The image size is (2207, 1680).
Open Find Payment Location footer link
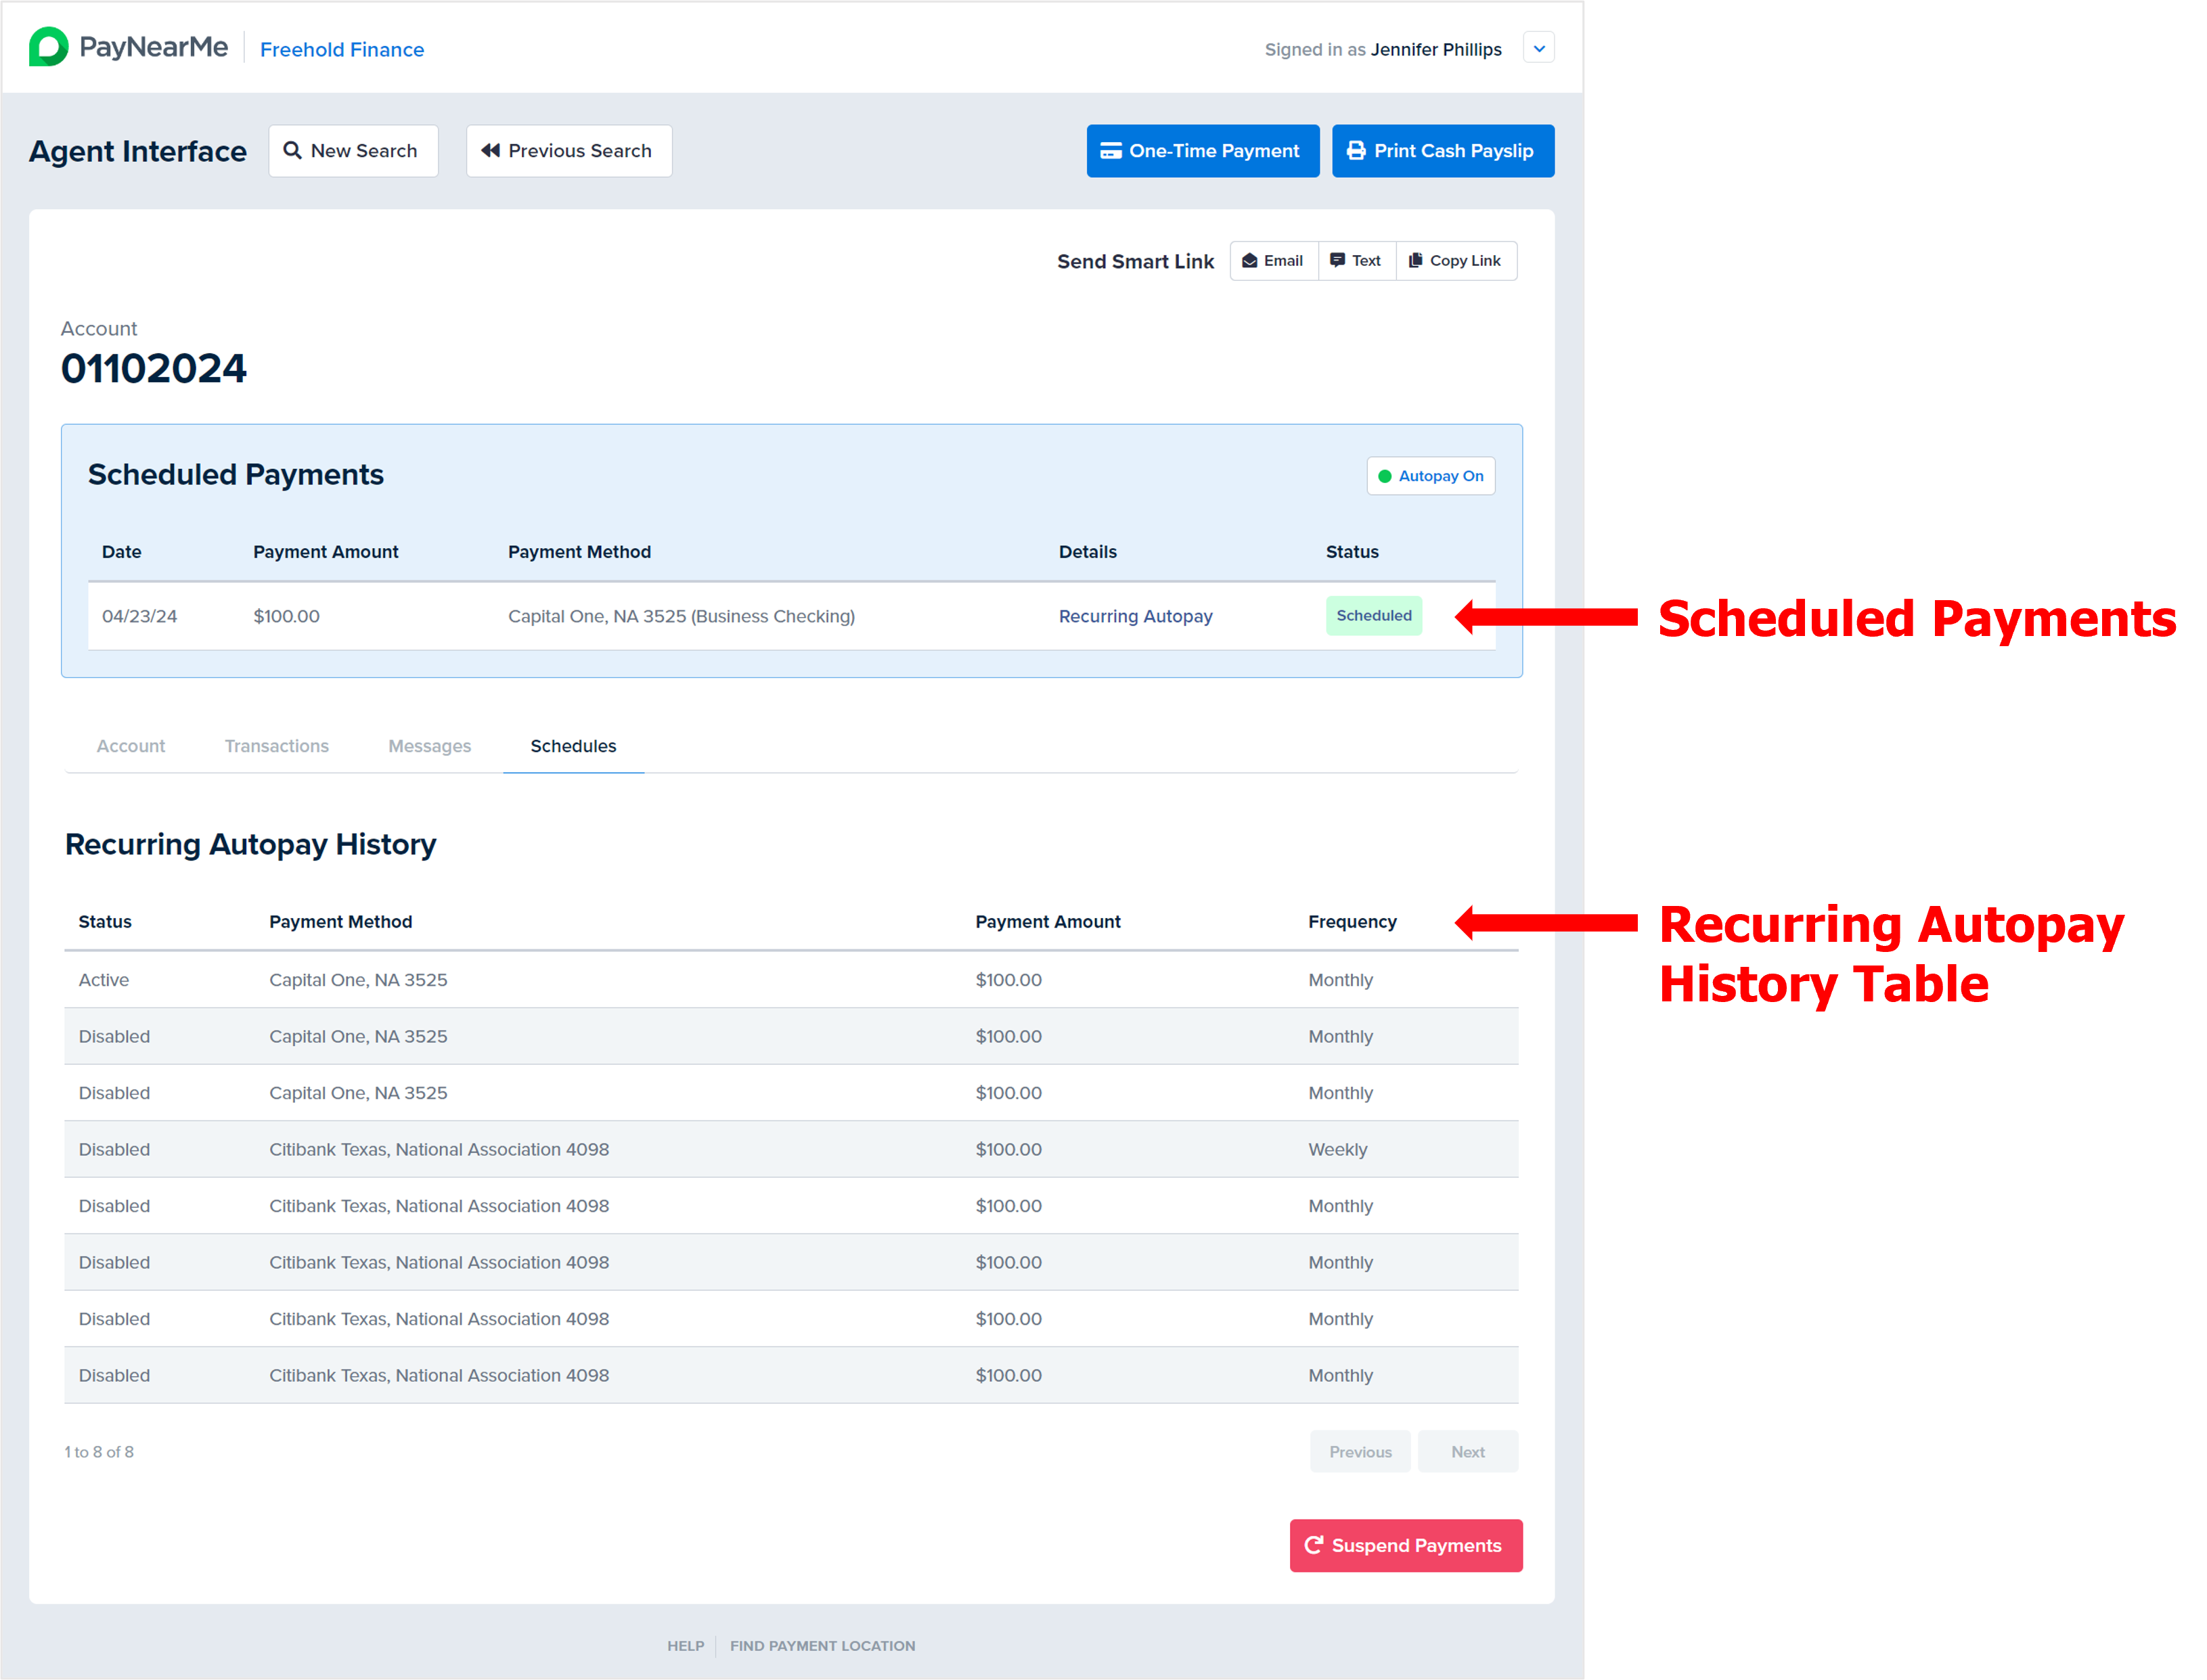(x=822, y=1645)
